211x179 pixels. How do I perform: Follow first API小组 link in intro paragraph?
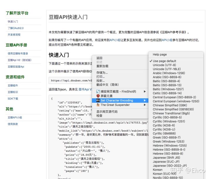[x=115, y=40]
